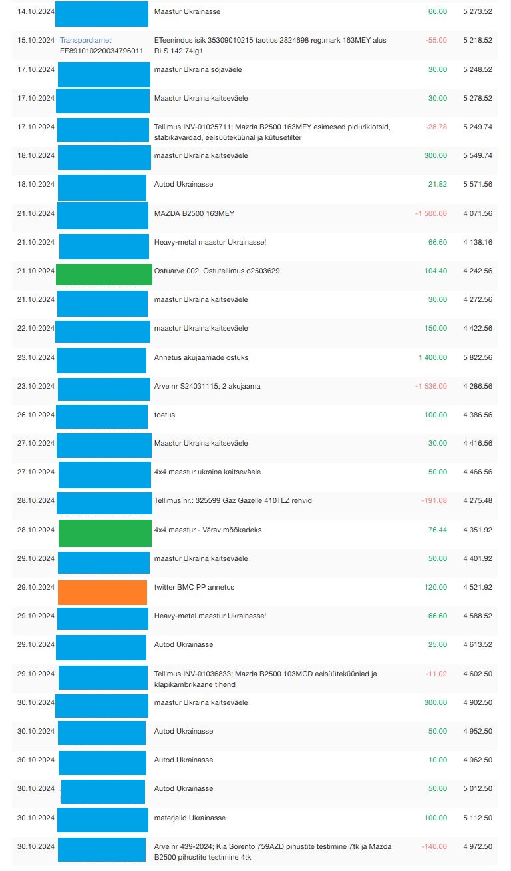Open the 'Arve nr S24031115, 2 akujaama' entry
The width and height of the screenshot is (511, 871).
207,386
